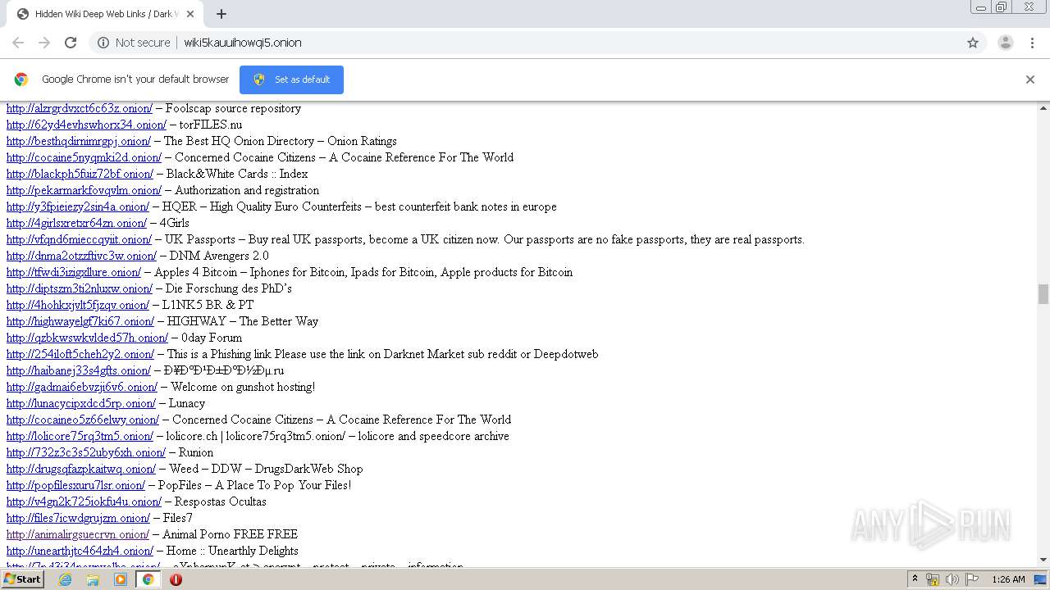1050x590 pixels.
Task: Open the Chrome profile avatar icon
Action: pyautogui.click(x=1005, y=43)
